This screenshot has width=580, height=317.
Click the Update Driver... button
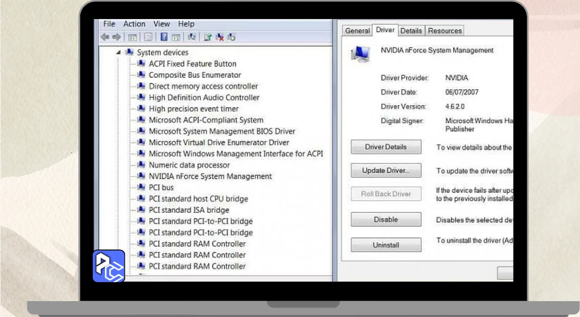coord(386,171)
